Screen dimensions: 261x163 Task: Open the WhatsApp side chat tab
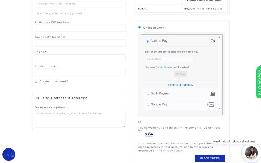(258, 81)
